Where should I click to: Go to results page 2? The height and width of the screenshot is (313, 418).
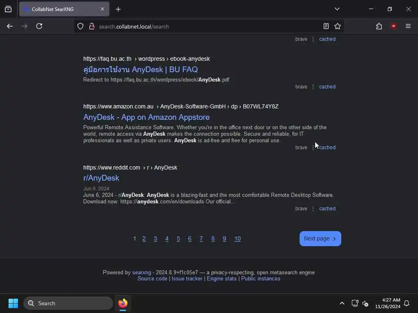point(144,239)
